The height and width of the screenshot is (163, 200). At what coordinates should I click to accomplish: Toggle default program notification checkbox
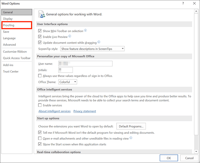pos(40,133)
